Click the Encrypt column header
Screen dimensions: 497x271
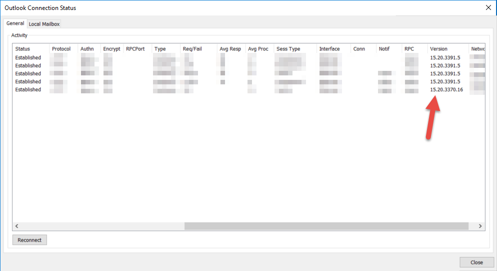112,49
